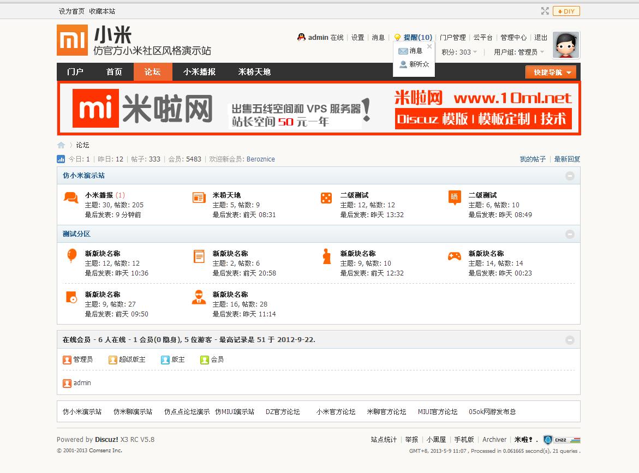
Task: Switch to the 首页 nav tab
Action: point(114,71)
